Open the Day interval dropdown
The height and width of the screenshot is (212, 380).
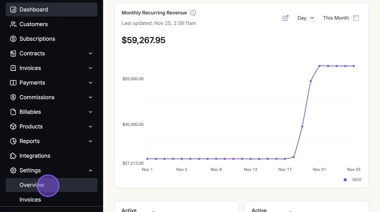coord(306,18)
